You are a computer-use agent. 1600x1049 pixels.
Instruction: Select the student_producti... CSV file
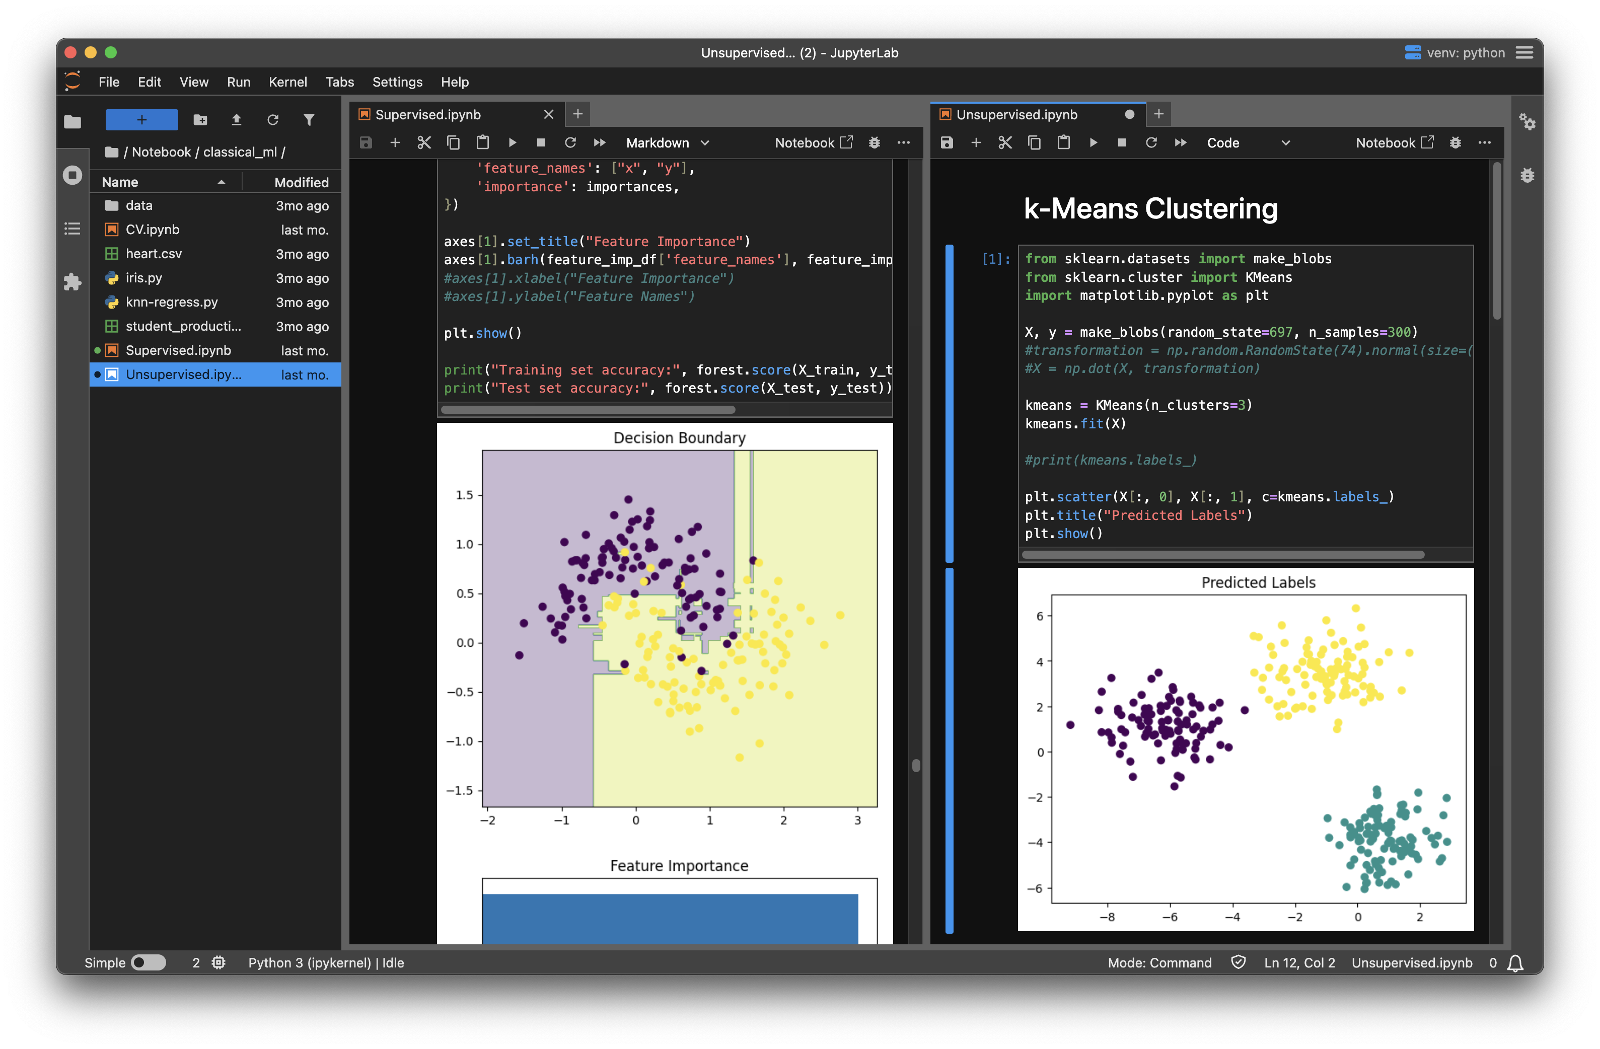[x=215, y=327]
